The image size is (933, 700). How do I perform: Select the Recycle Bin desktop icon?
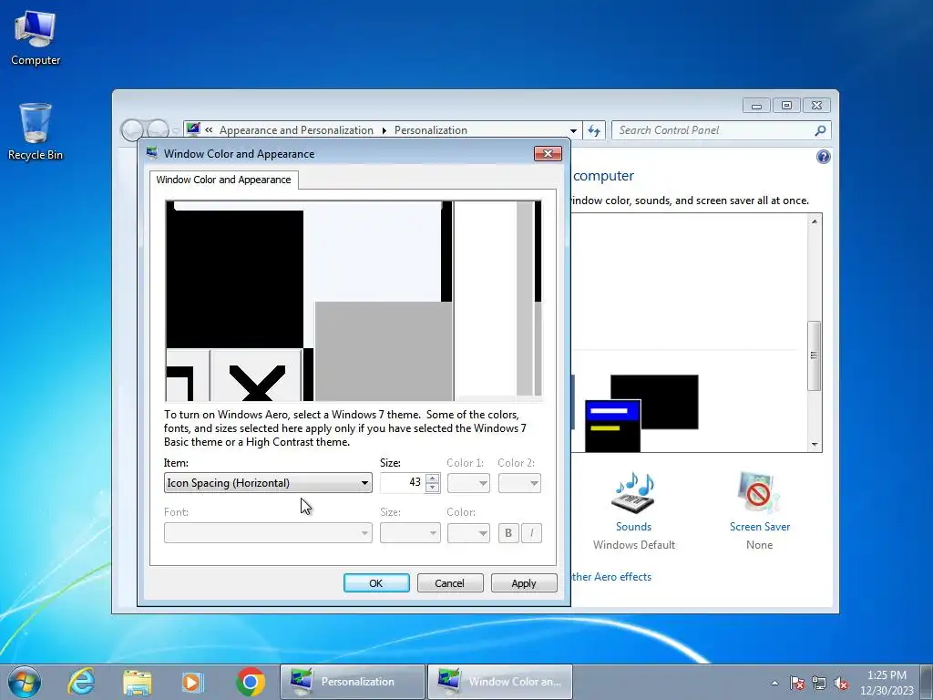click(36, 131)
